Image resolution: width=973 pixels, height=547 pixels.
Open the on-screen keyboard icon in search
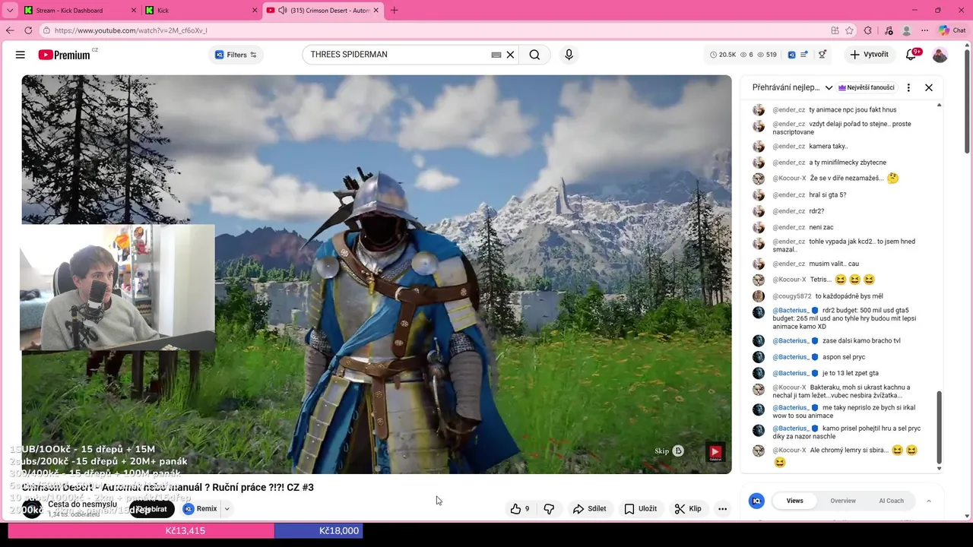click(496, 55)
